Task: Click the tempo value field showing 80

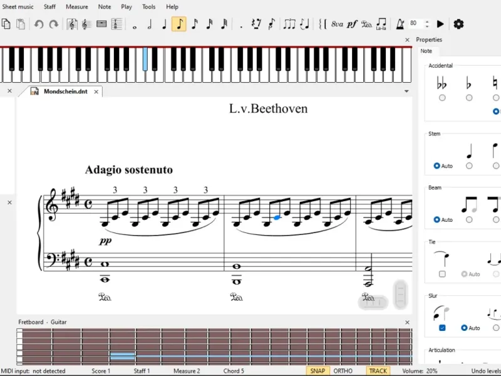Action: point(415,23)
